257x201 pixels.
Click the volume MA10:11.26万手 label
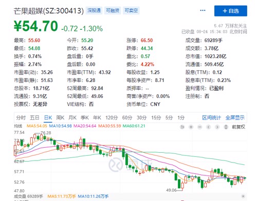(x=93, y=196)
